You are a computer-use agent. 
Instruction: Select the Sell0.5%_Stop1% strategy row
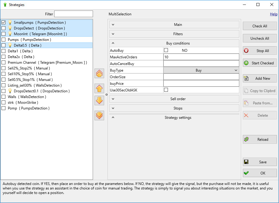point(47,80)
